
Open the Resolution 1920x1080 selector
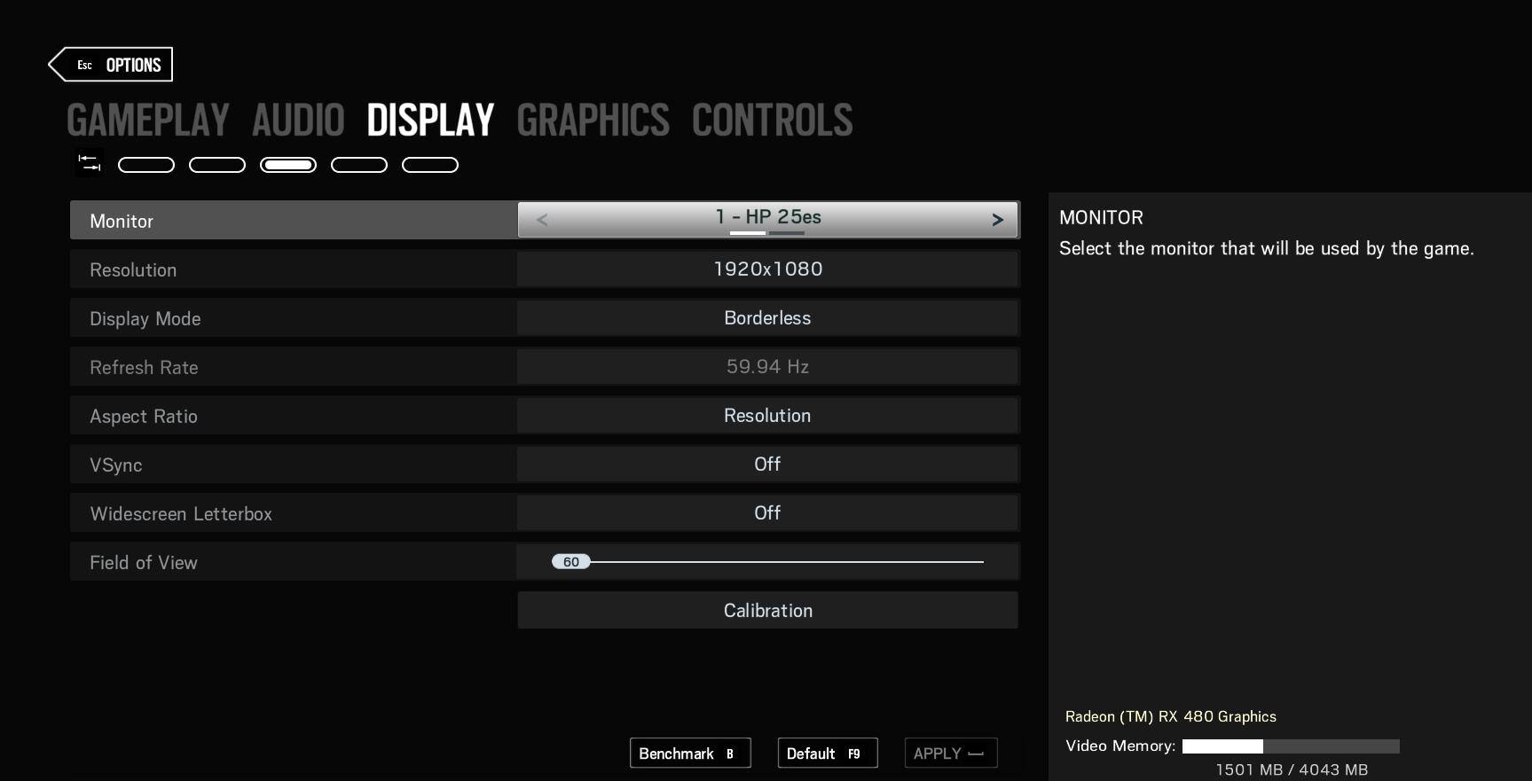click(x=767, y=269)
